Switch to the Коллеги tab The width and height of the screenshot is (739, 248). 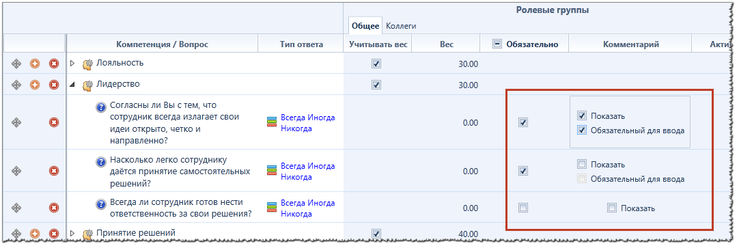click(401, 26)
